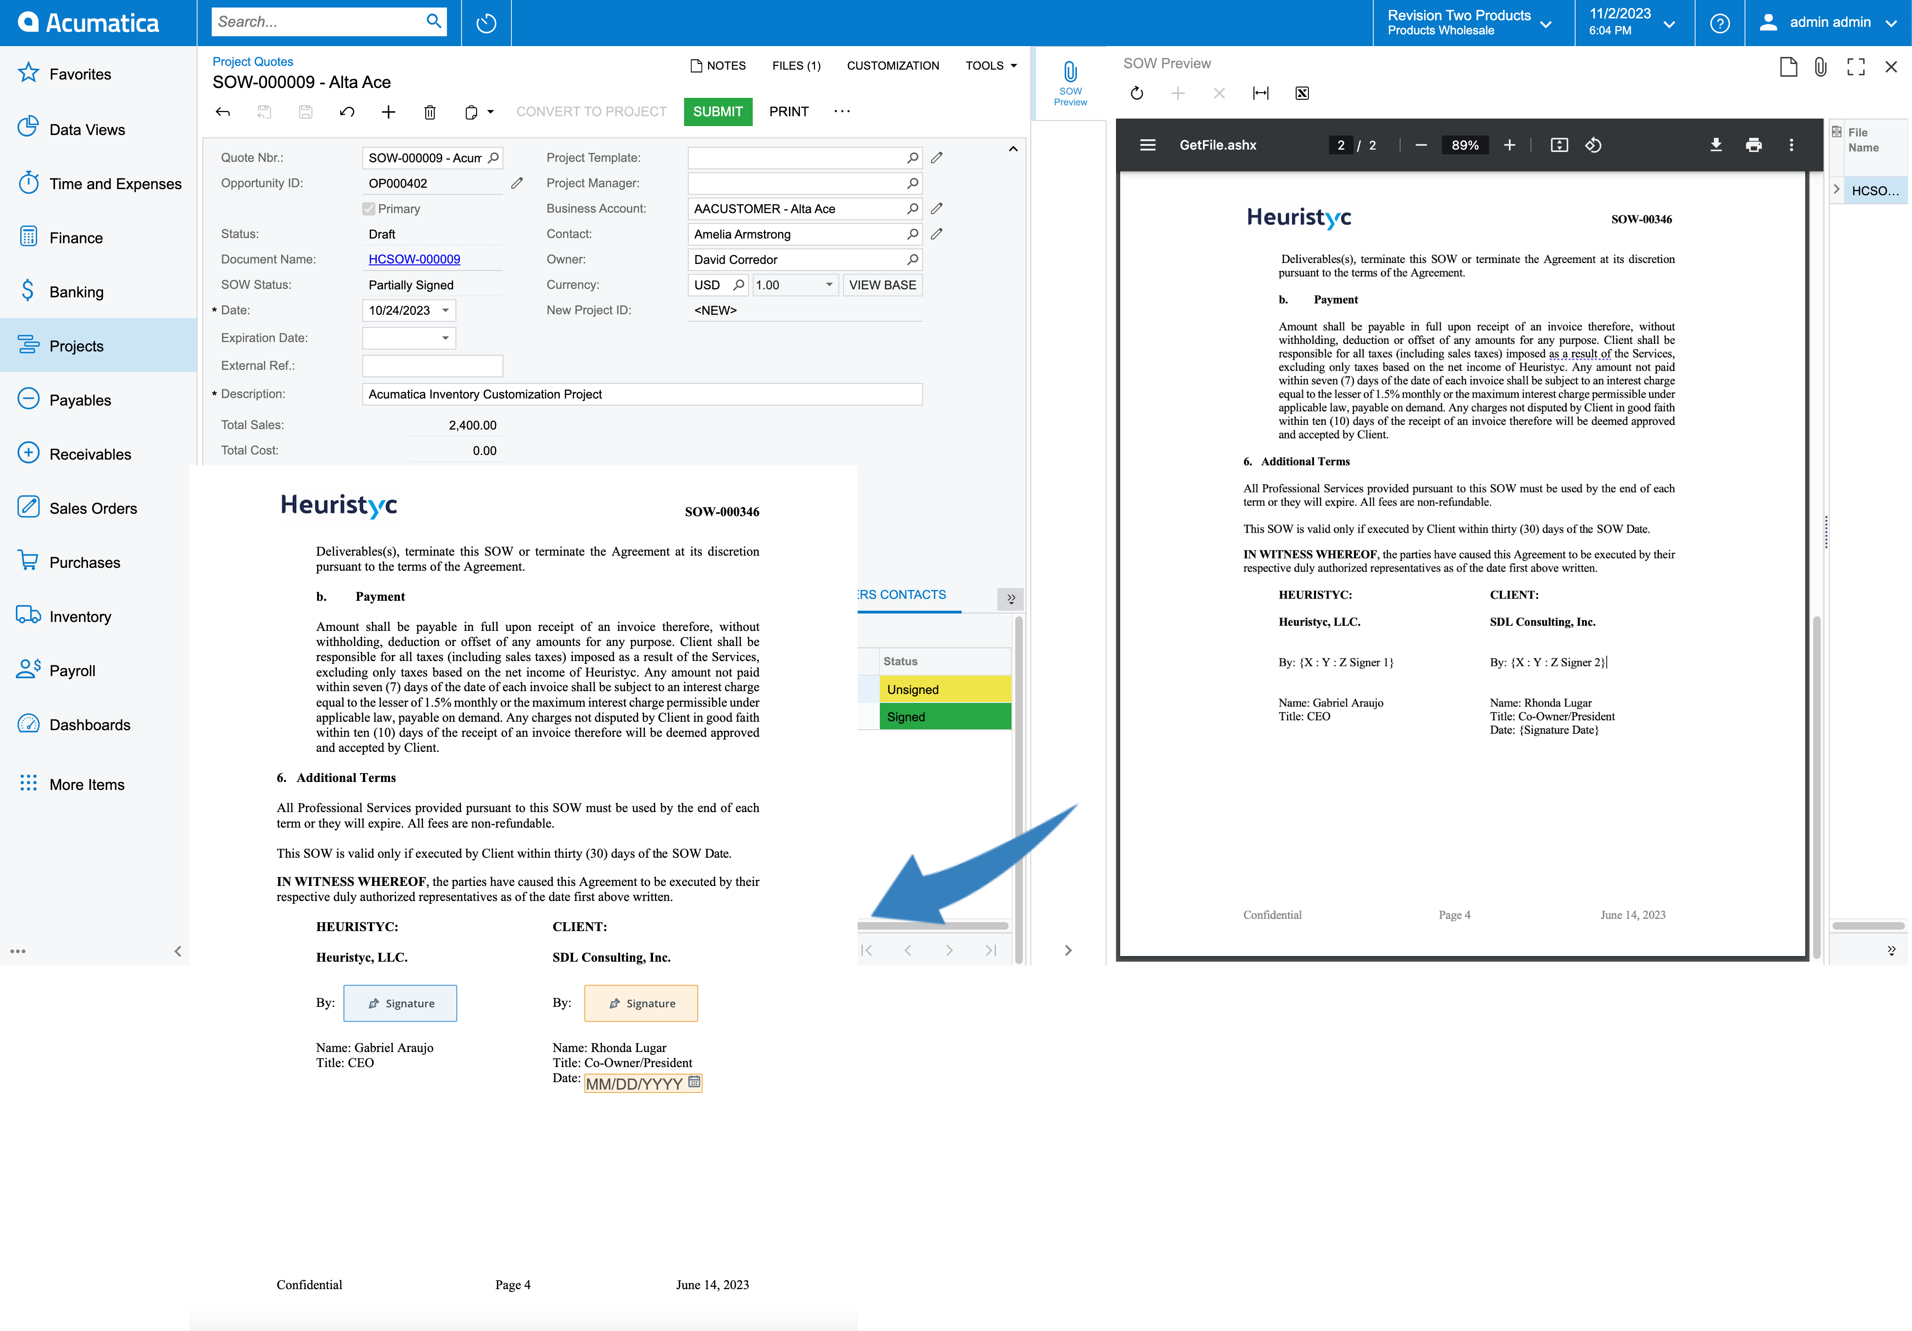Download the PDF from the viewer
Screen dimensions: 1912x1331
tap(1716, 145)
